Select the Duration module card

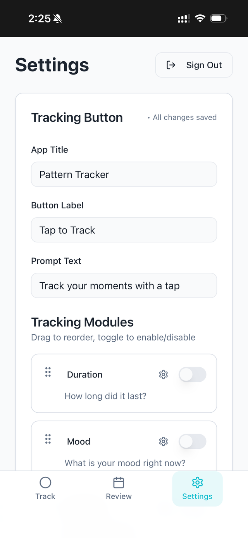click(124, 383)
